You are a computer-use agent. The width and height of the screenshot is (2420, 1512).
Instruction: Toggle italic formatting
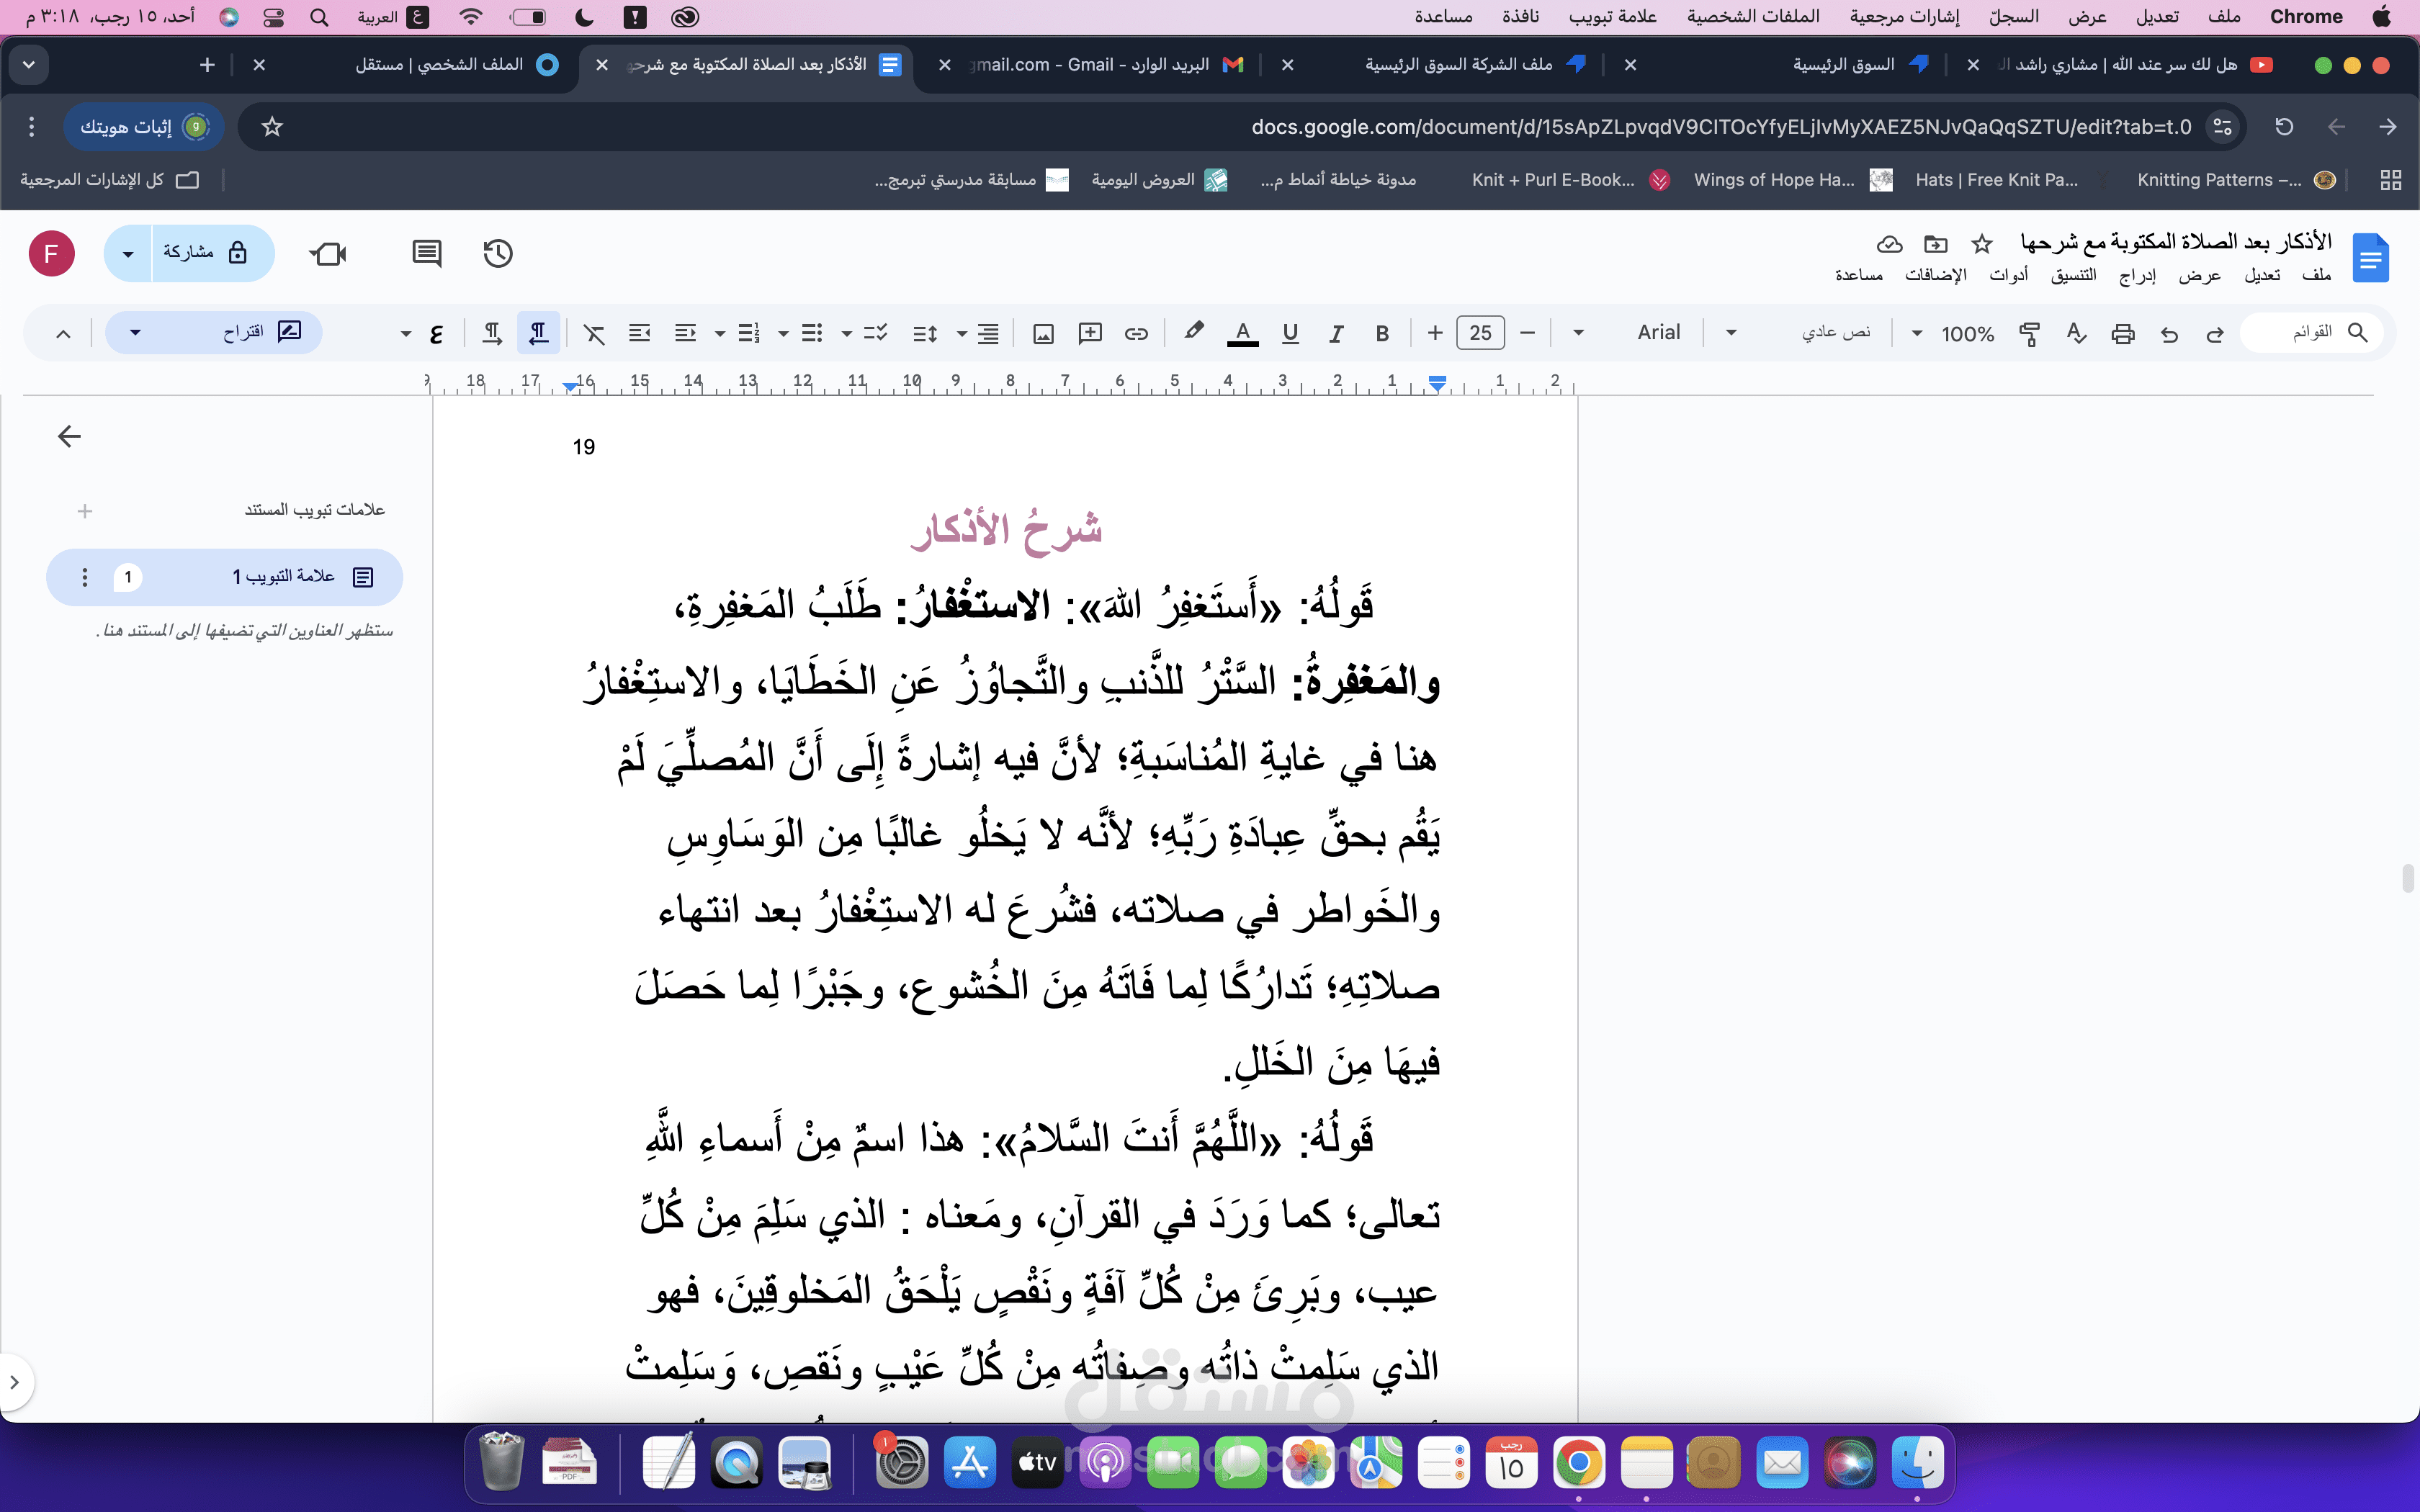(1336, 333)
